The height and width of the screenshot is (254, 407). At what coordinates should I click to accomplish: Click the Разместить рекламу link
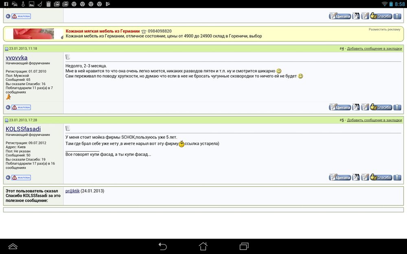click(385, 29)
